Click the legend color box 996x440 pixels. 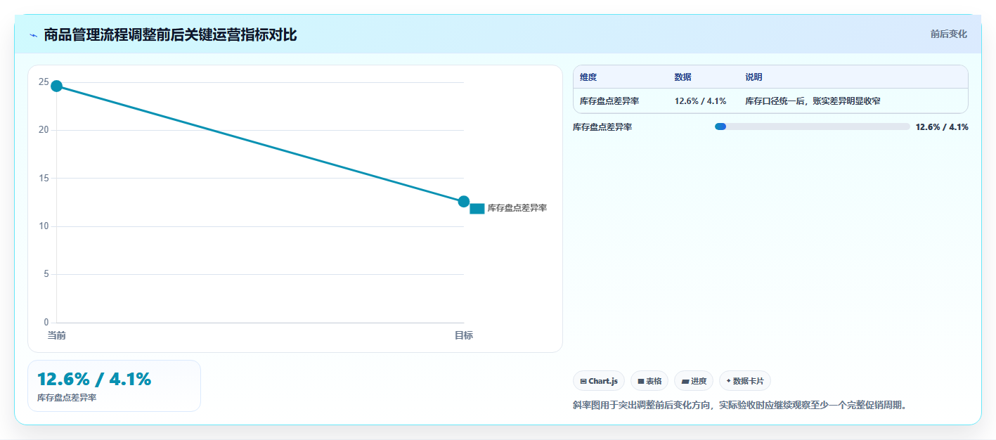coord(477,208)
